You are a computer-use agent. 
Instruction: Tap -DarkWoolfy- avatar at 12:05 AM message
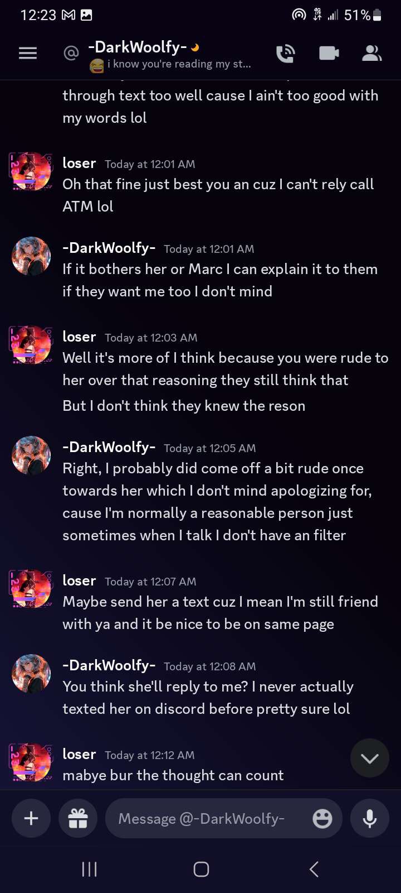click(x=31, y=455)
